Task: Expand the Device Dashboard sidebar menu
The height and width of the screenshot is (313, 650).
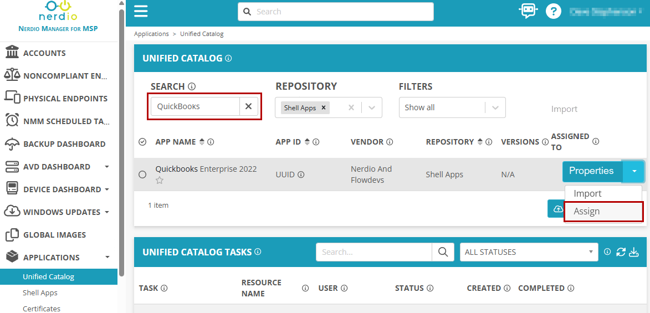Action: (107, 189)
